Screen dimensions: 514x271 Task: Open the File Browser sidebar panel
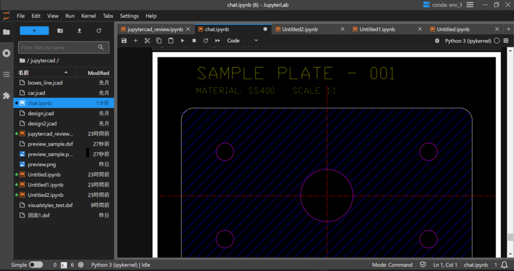pos(6,32)
